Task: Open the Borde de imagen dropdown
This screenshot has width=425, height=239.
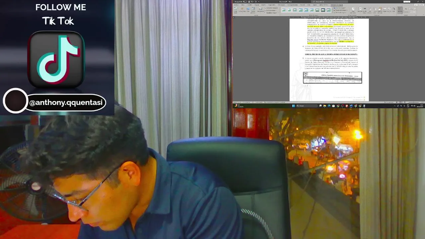Action: 340,8
